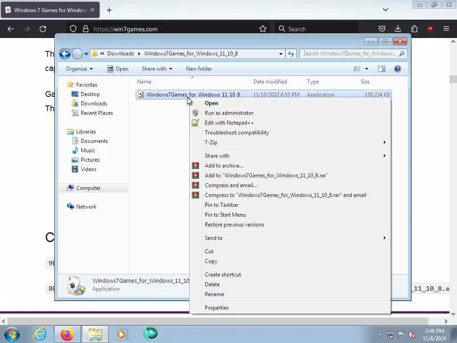Open the Share with toolbar dropdown
The width and height of the screenshot is (457, 343).
157,69
